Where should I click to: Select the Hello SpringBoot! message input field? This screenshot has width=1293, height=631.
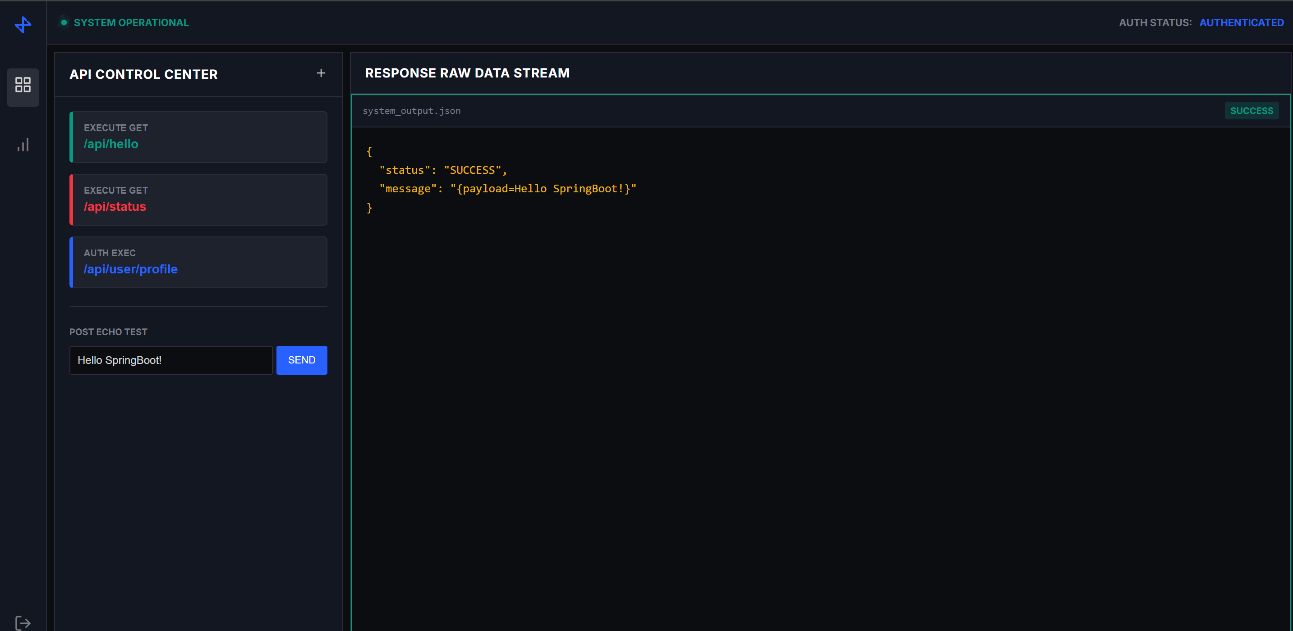coord(170,360)
